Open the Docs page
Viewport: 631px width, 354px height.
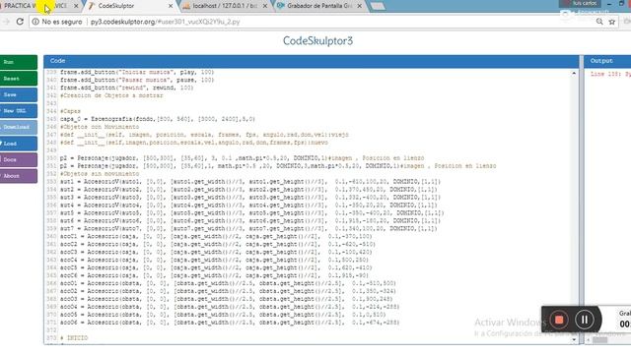(x=19, y=159)
